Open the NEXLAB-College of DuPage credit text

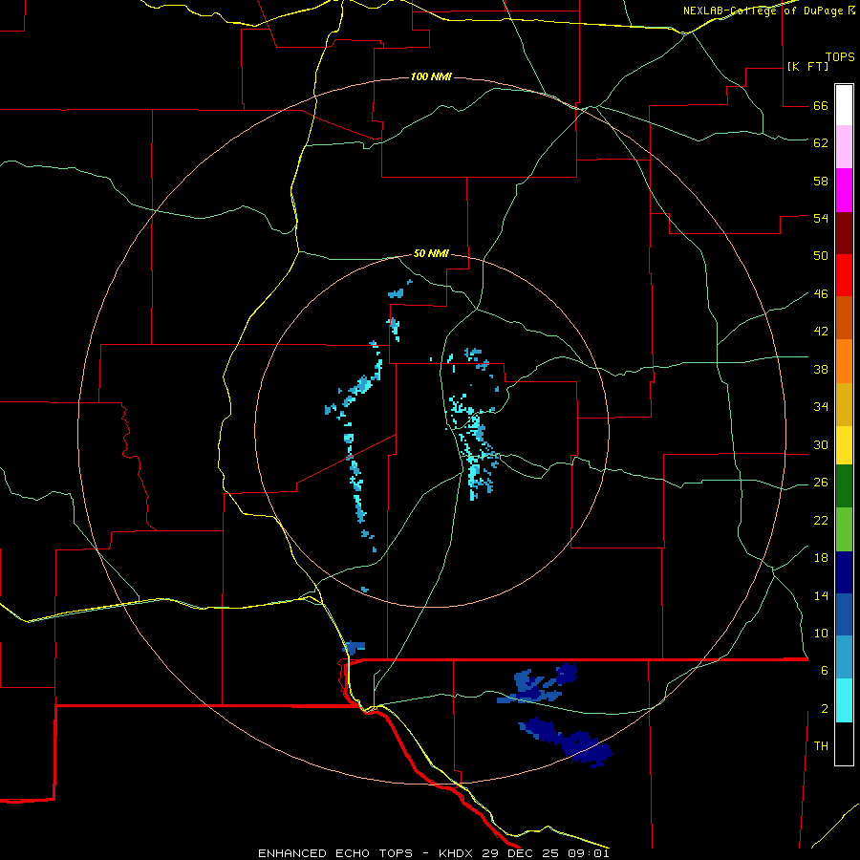[x=769, y=11]
